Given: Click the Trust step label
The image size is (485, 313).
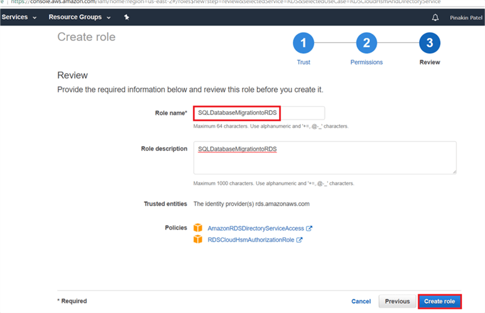Looking at the screenshot, I should point(303,62).
